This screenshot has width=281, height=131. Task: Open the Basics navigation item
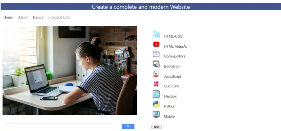coord(38,18)
